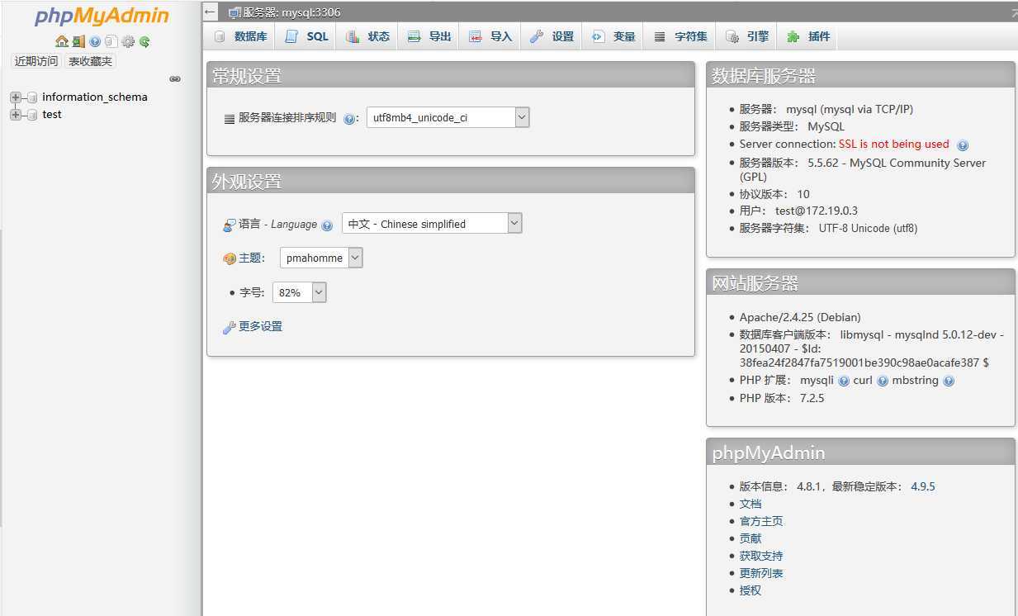Open the MySQL documentation page icon

[x=111, y=41]
